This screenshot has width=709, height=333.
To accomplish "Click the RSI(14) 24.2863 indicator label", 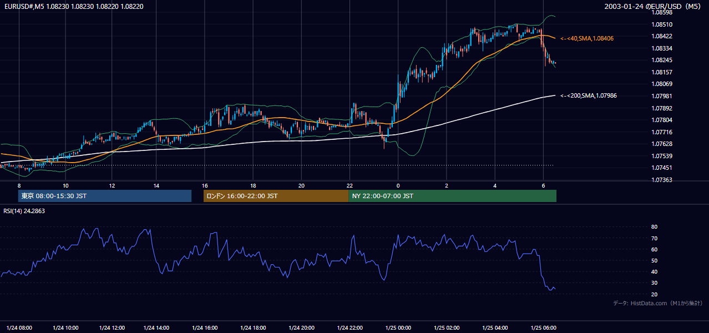I will point(24,211).
